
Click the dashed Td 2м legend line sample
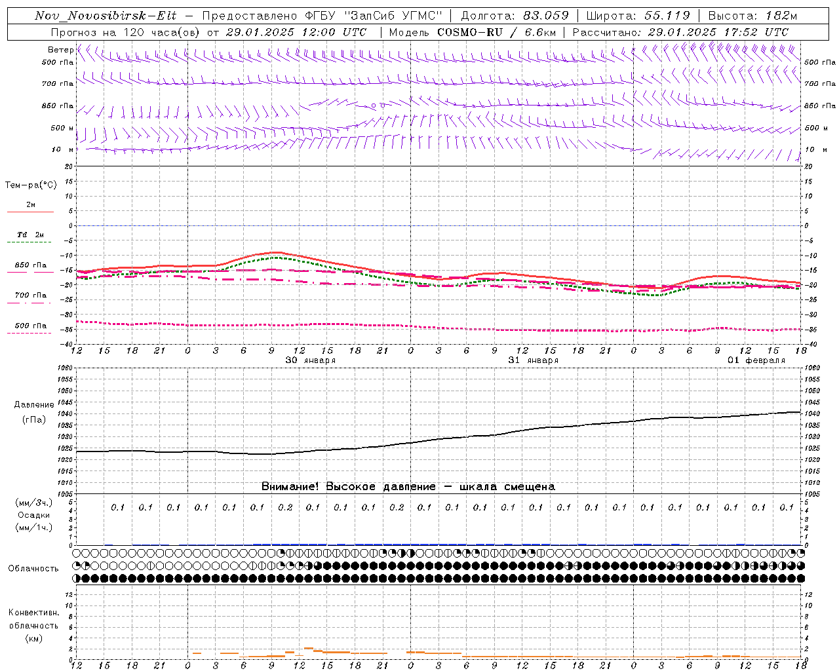(30, 242)
